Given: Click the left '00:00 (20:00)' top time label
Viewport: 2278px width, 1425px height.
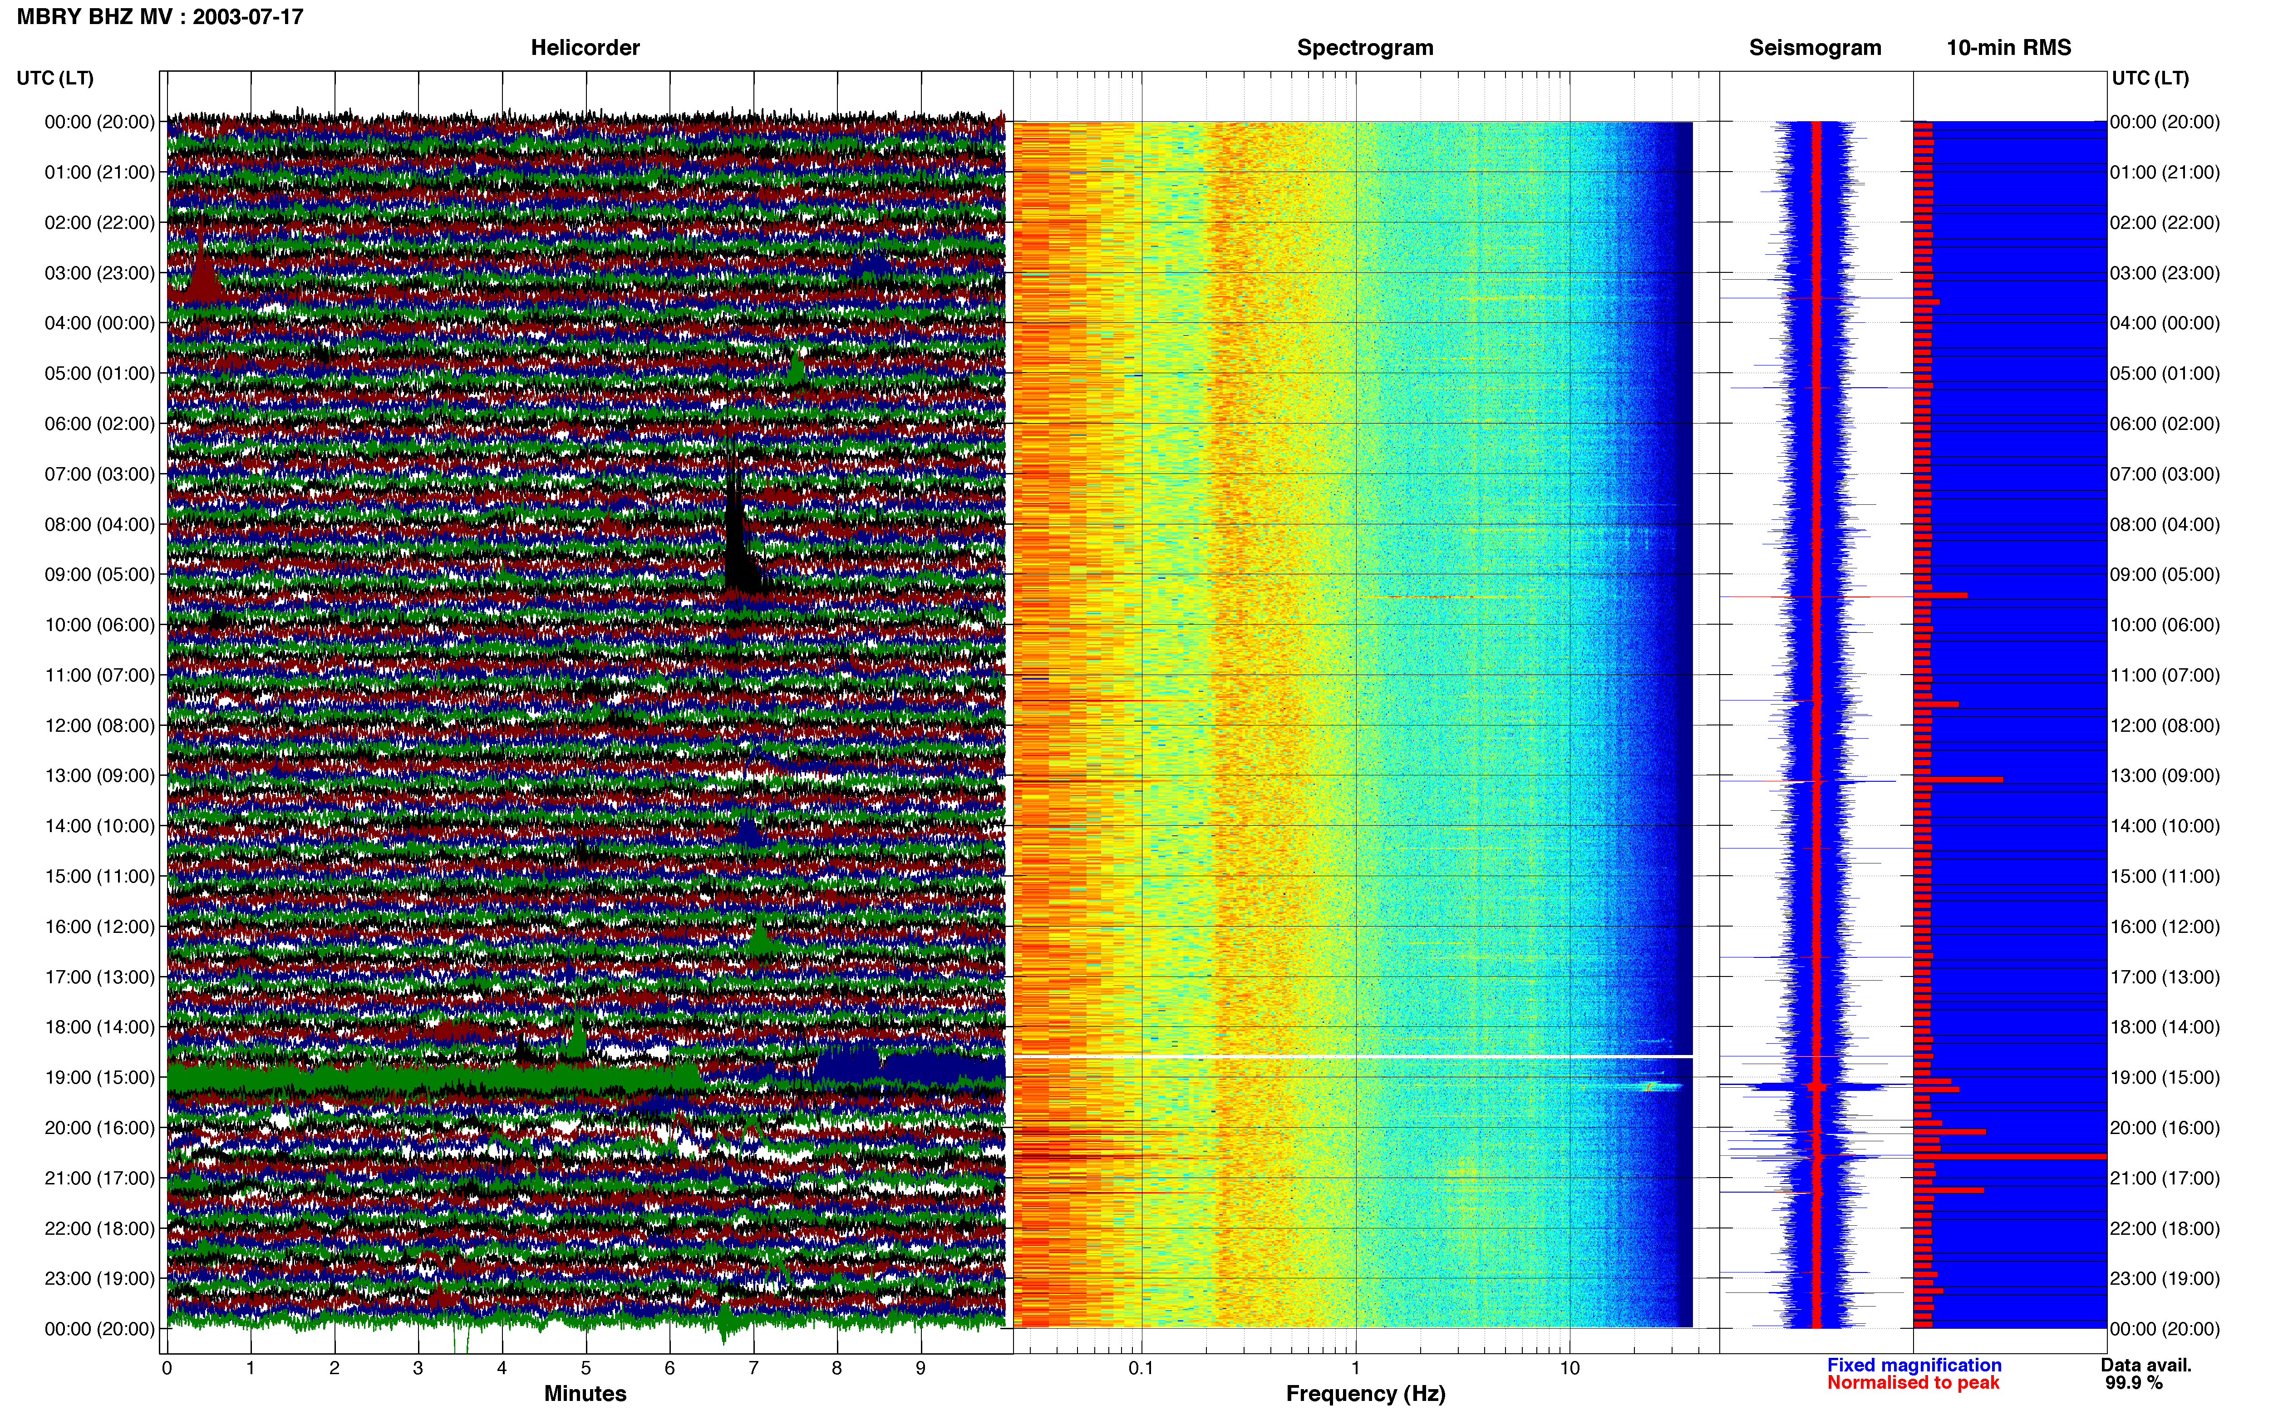Looking at the screenshot, I should [100, 123].
